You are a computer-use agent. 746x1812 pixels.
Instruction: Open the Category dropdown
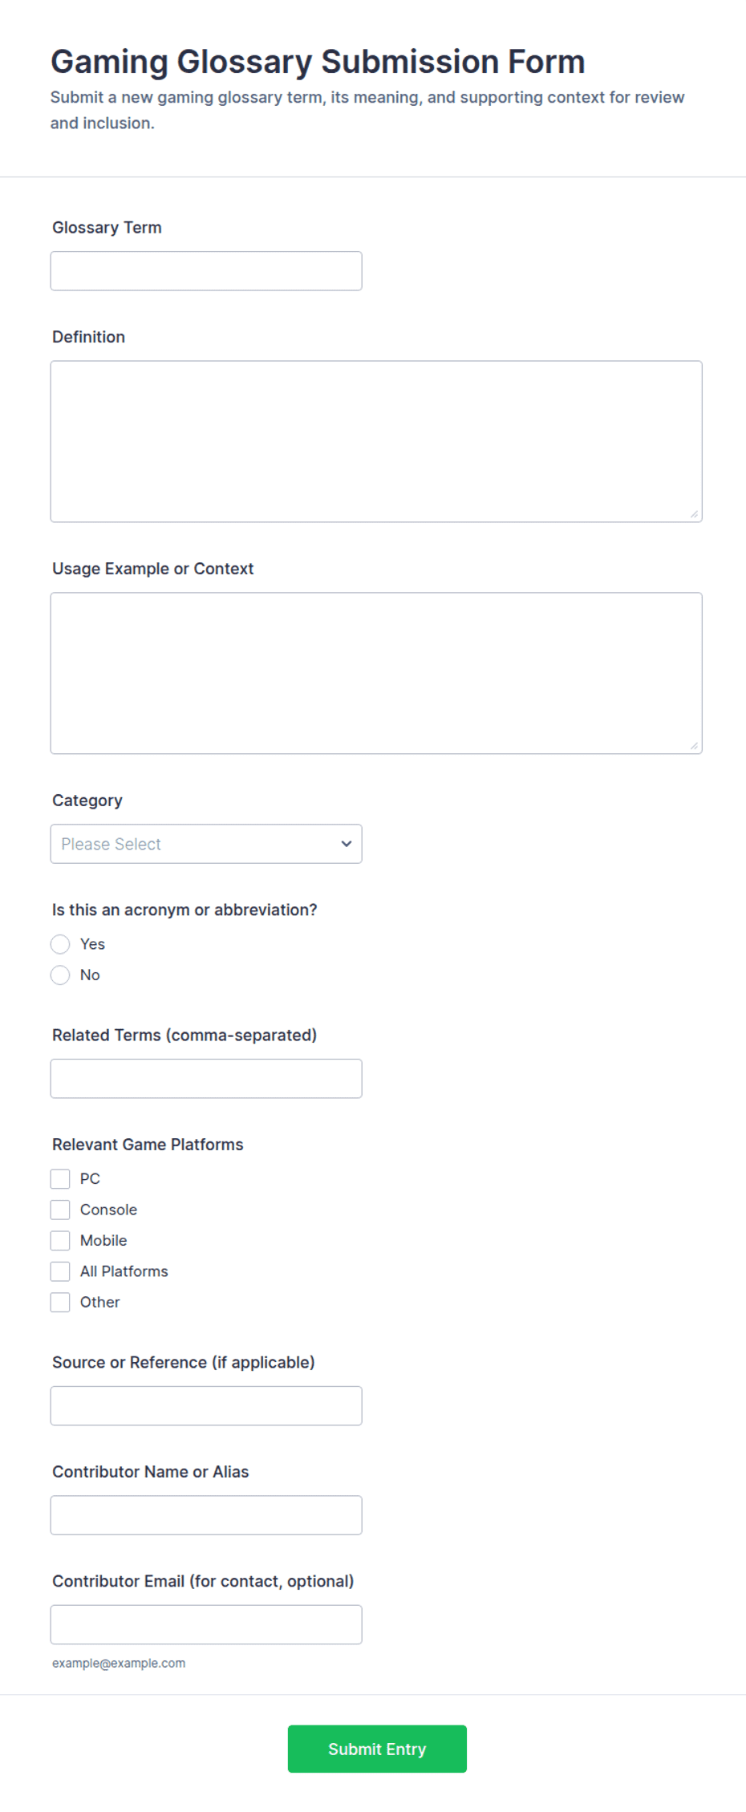[206, 844]
